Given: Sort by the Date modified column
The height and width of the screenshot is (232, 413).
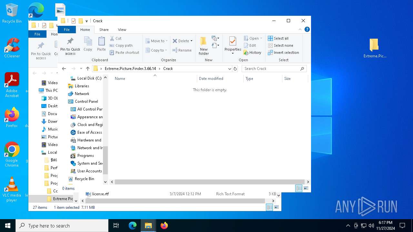Looking at the screenshot, I should pos(220,79).
